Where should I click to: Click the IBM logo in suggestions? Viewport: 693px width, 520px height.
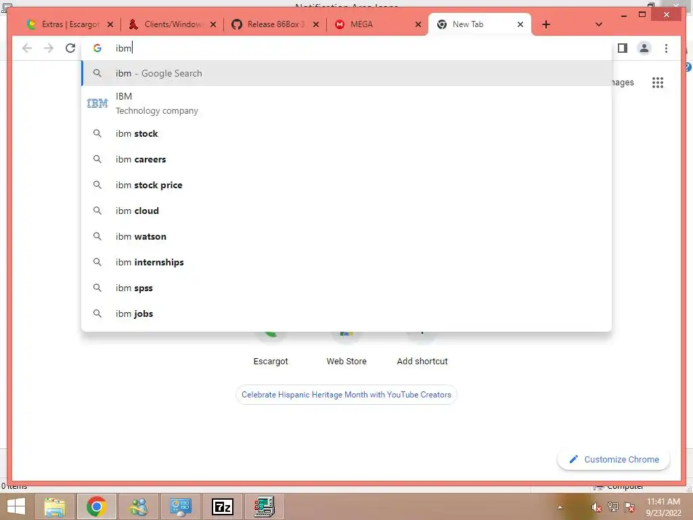(x=97, y=104)
